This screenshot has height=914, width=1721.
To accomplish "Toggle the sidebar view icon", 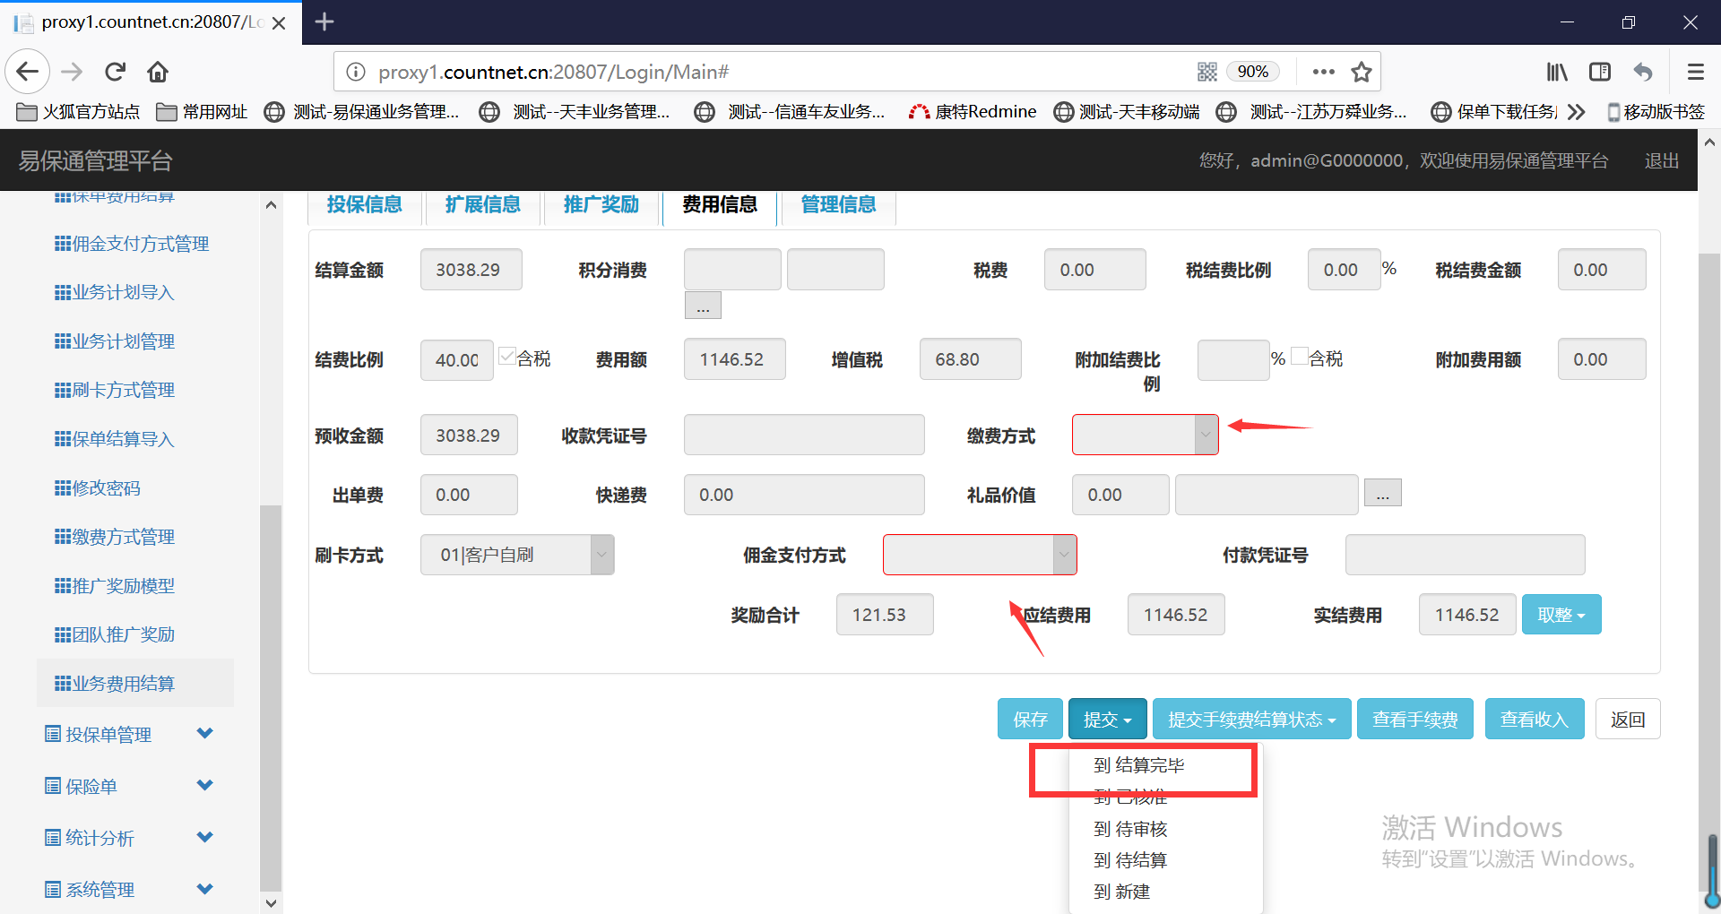I will coord(1600,72).
